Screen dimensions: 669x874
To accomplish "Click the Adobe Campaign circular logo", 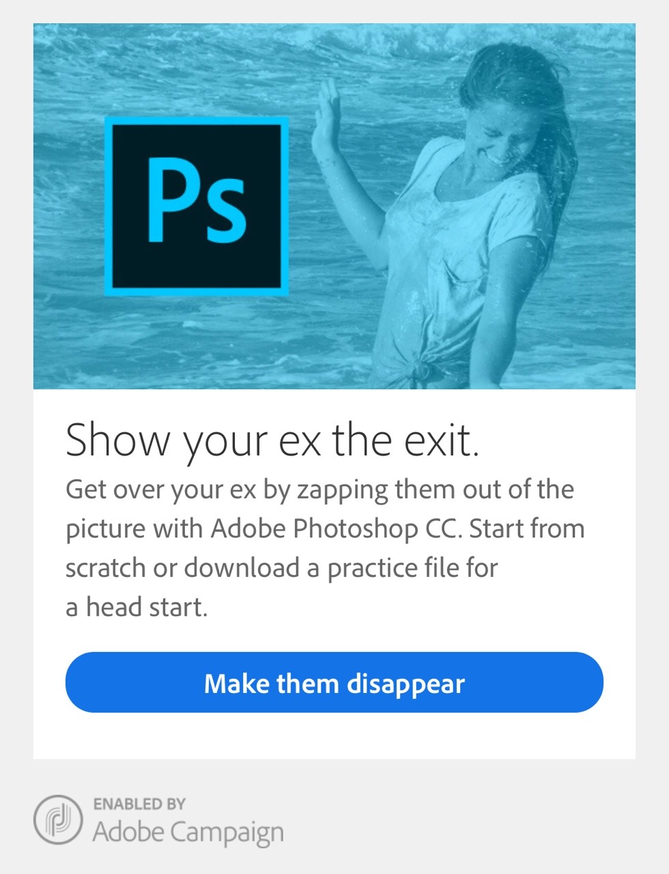I will (58, 819).
